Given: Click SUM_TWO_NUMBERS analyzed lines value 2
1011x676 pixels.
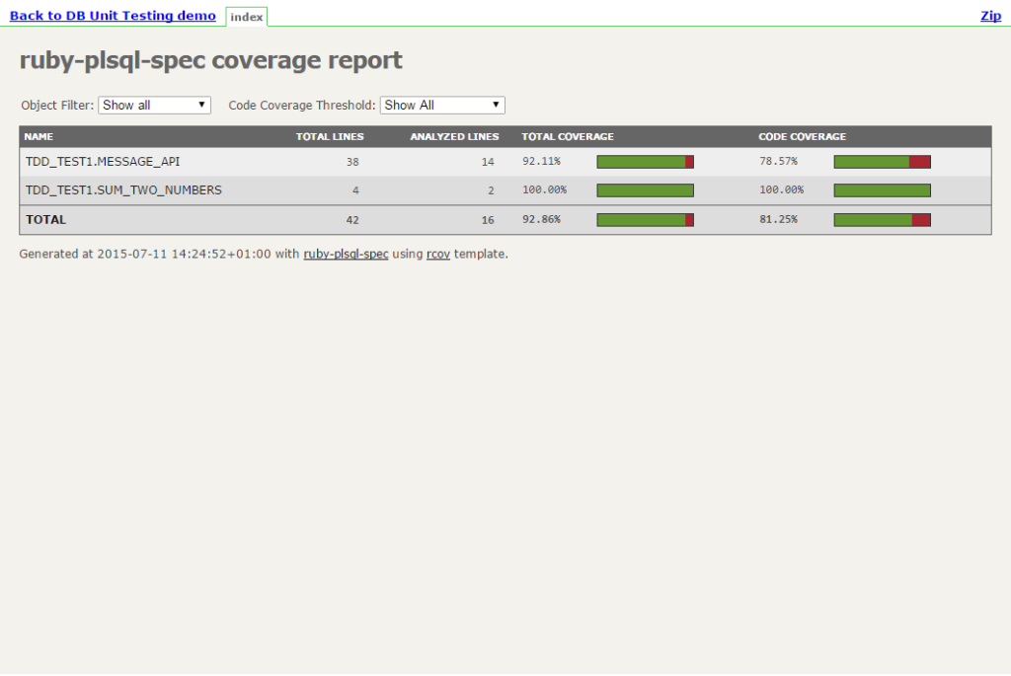Looking at the screenshot, I should click(491, 190).
